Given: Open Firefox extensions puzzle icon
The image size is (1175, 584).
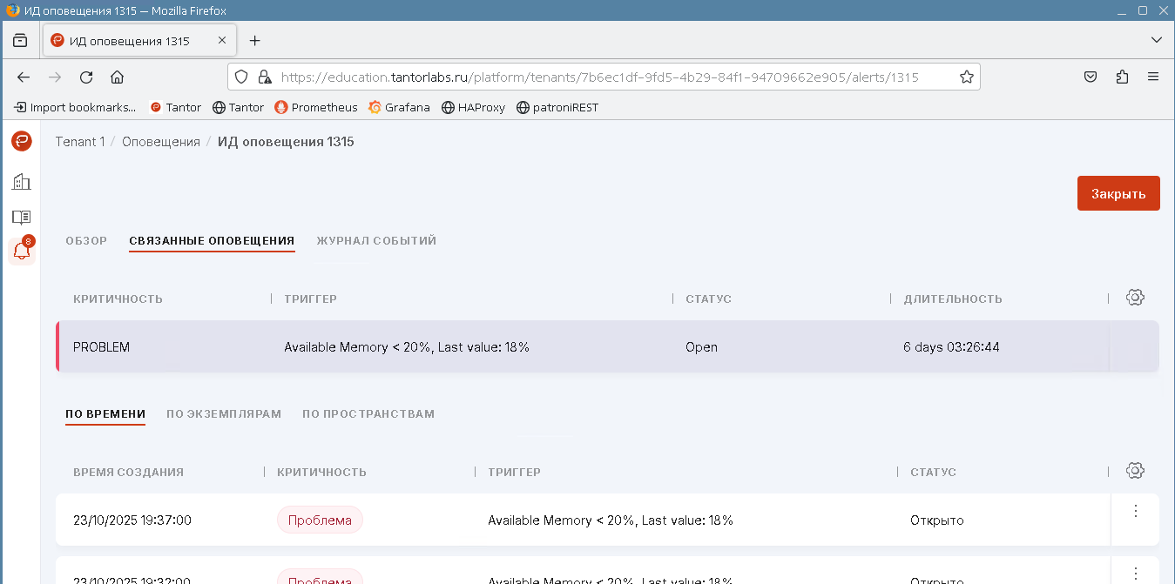Looking at the screenshot, I should click(1122, 77).
